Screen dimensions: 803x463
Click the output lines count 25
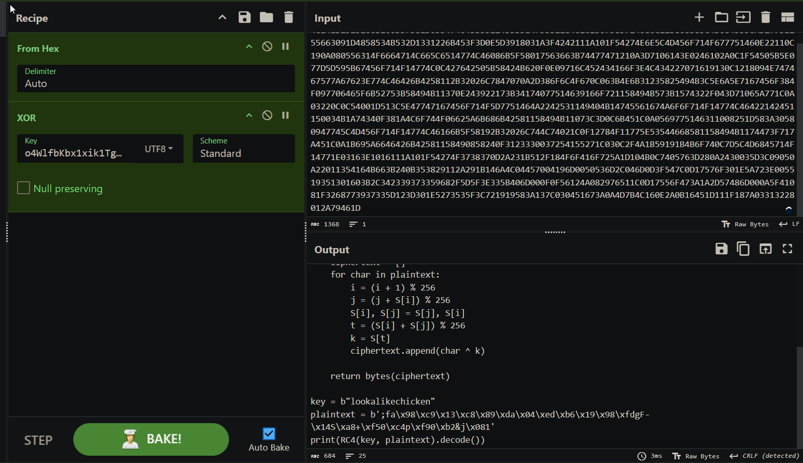coord(356,456)
